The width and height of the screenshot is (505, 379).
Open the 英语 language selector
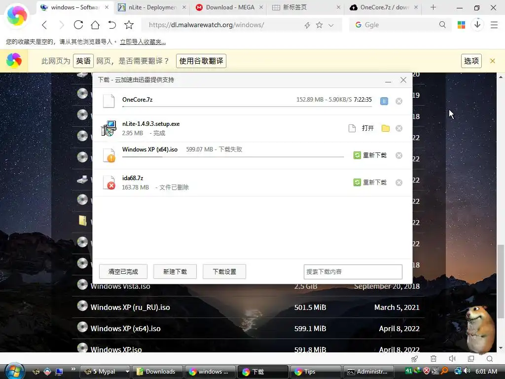click(x=83, y=61)
